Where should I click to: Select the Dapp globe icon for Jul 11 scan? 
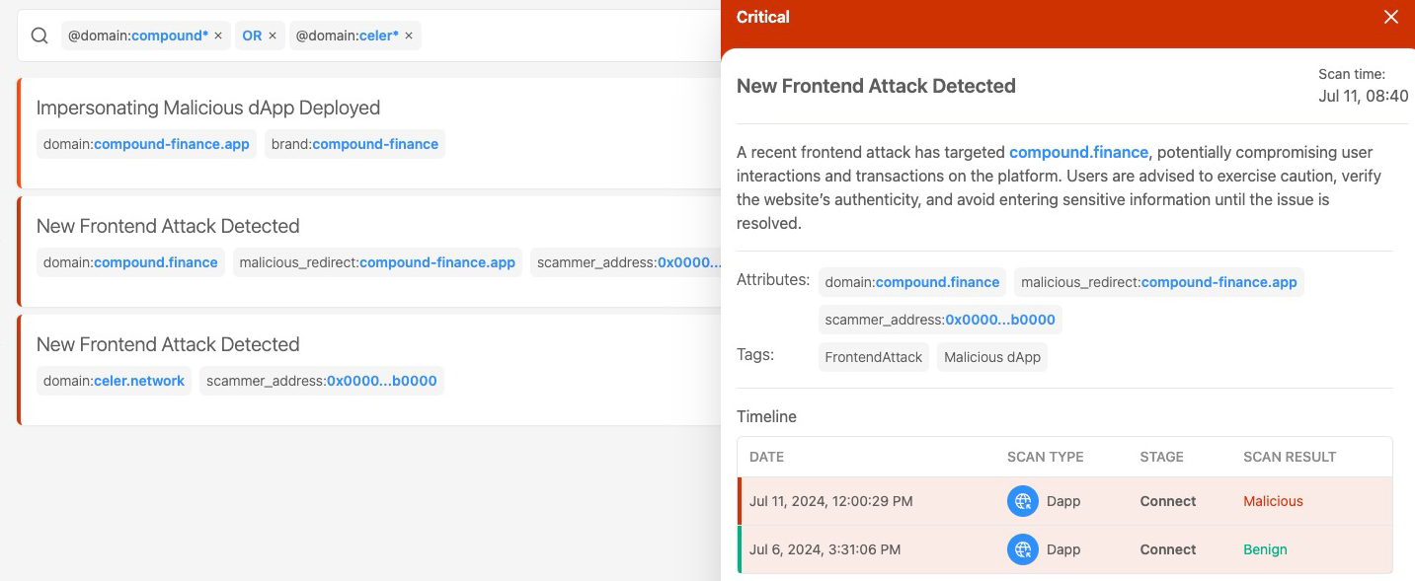1023,501
